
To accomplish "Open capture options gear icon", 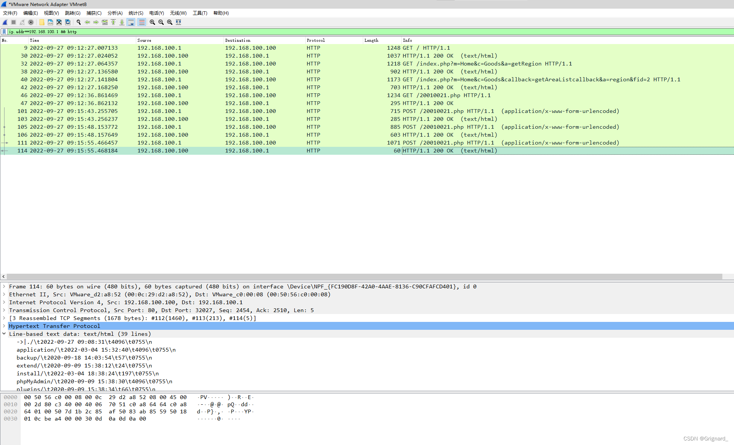I will coord(31,22).
